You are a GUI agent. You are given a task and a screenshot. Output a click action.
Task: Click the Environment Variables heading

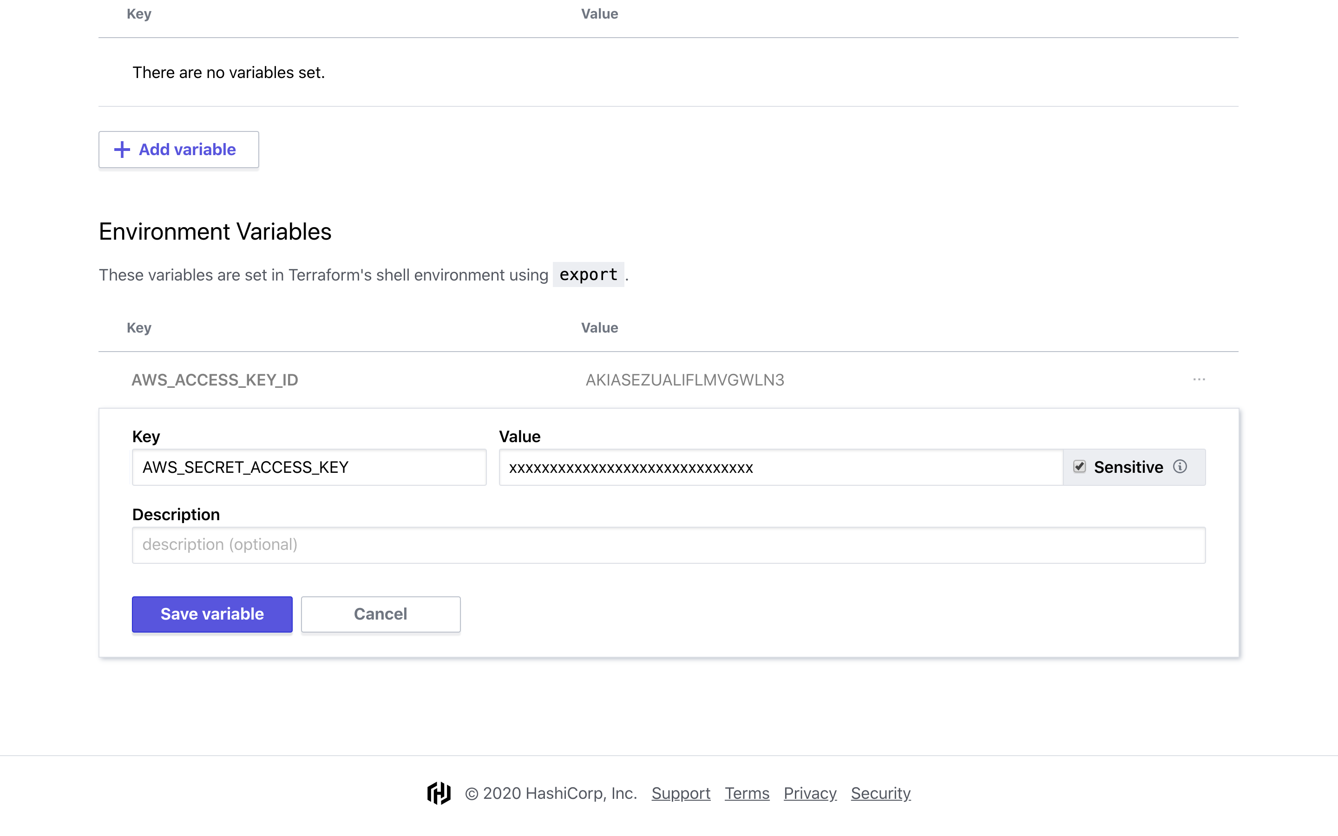[215, 231]
